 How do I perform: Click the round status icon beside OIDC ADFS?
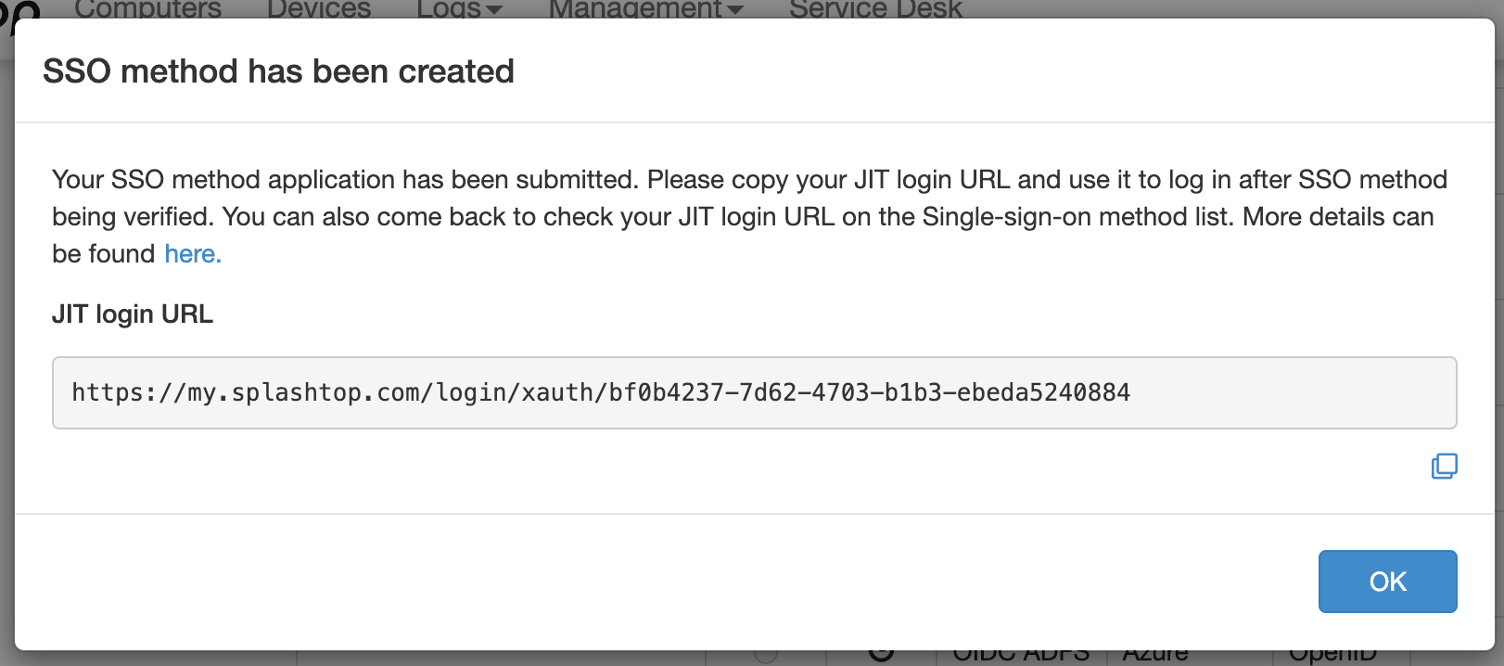coord(881,655)
